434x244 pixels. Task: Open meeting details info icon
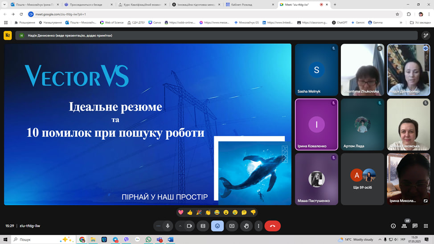(393, 226)
